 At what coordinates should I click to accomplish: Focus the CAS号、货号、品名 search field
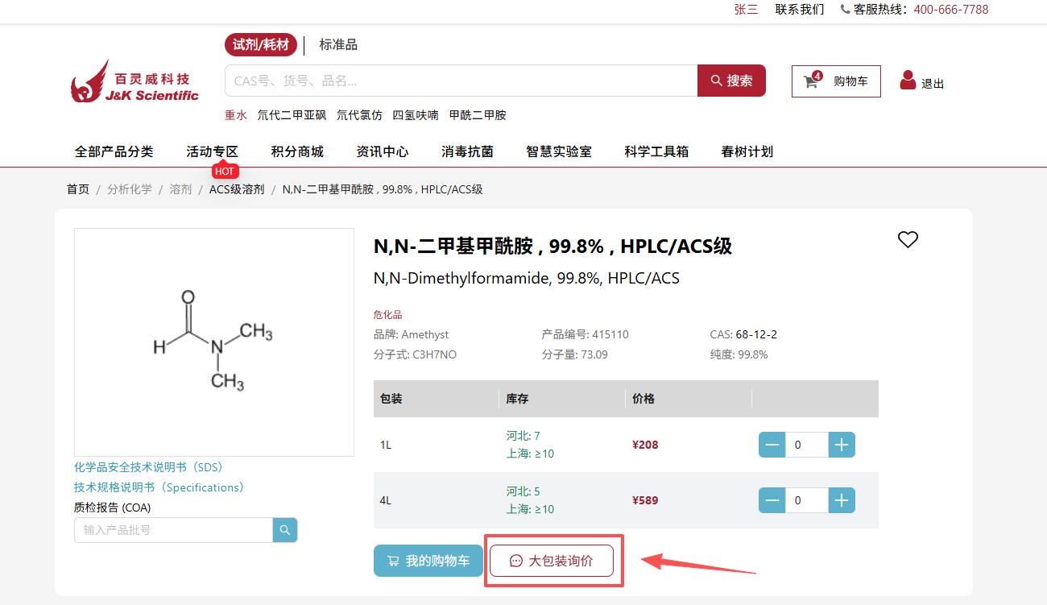(461, 81)
